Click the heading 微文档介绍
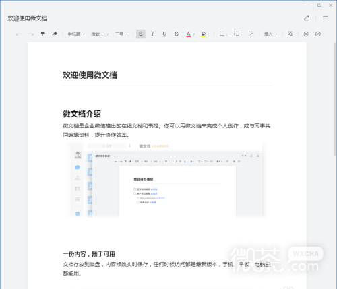This screenshot has width=337, height=289. coord(82,114)
